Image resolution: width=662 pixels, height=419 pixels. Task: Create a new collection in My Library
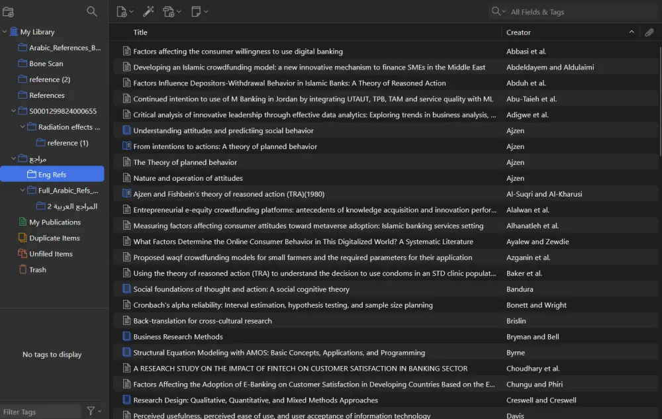[9, 11]
